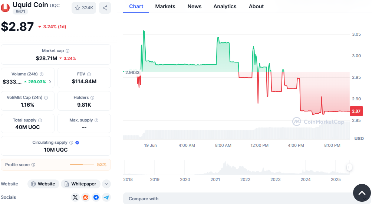Click the 2021 label on range timeline

pyautogui.click(x=215, y=179)
